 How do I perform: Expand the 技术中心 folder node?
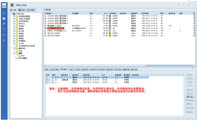[x=14, y=23]
